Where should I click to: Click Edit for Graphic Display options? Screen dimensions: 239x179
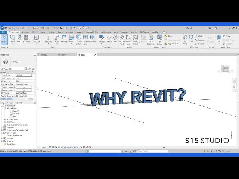[x=24, y=90]
